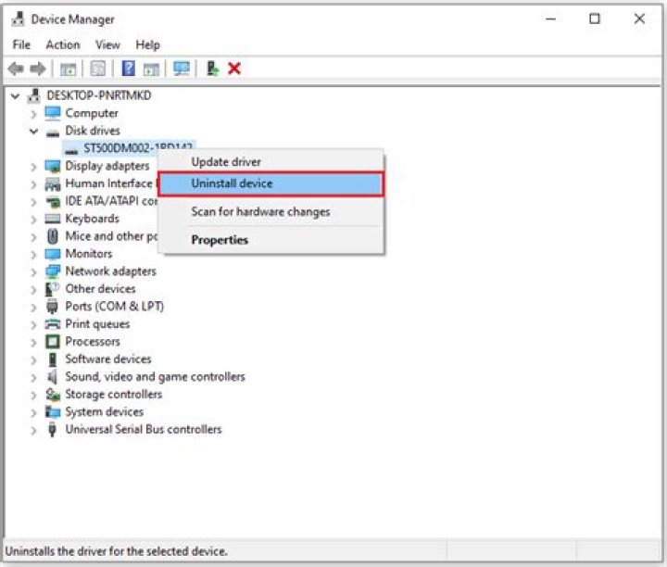Click the Sound, video speaker icon

pos(52,377)
